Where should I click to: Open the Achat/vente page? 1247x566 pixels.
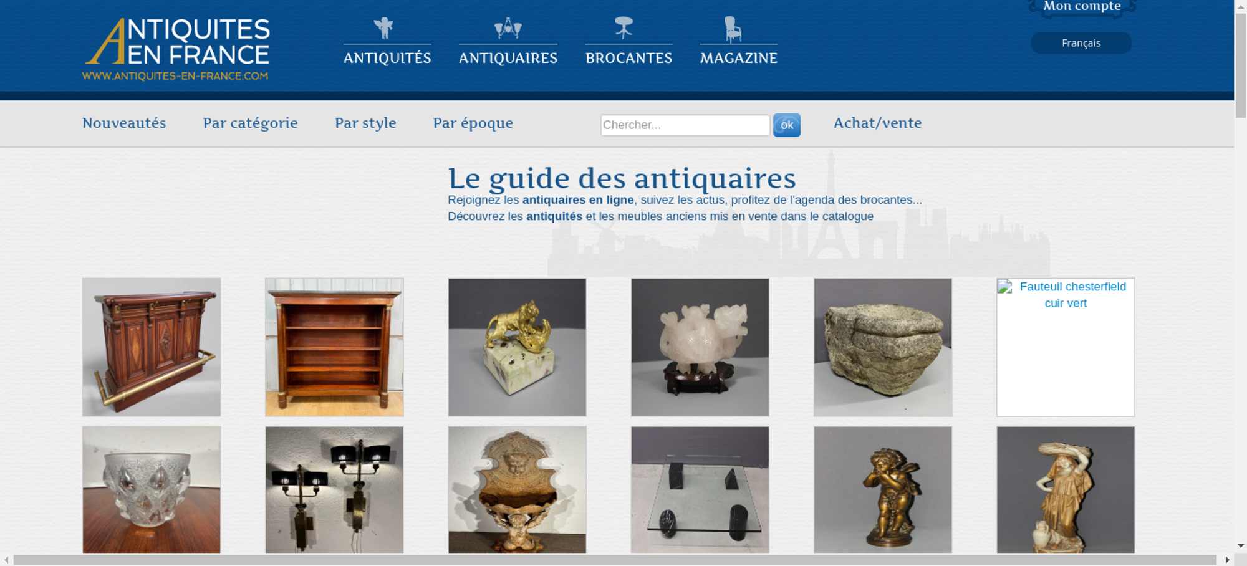pyautogui.click(x=878, y=123)
